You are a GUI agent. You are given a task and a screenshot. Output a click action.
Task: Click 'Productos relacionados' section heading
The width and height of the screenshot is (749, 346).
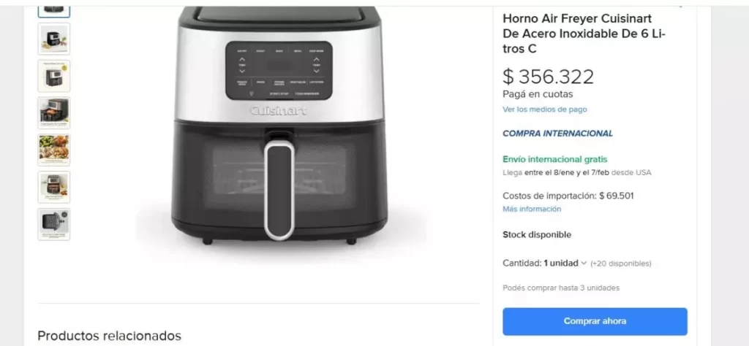pyautogui.click(x=110, y=336)
